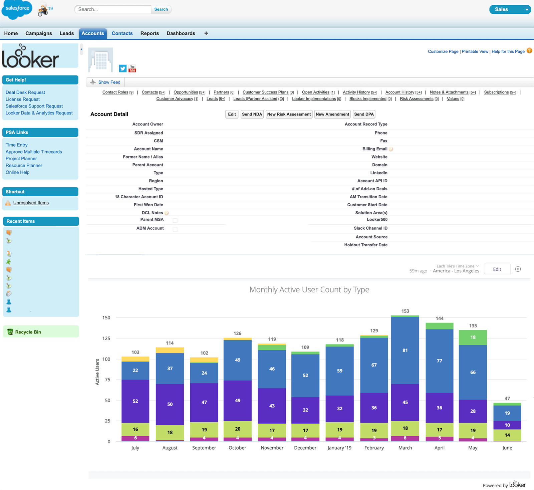The width and height of the screenshot is (534, 490).
Task: Click the Show Feed pulse icon
Action: [x=93, y=82]
